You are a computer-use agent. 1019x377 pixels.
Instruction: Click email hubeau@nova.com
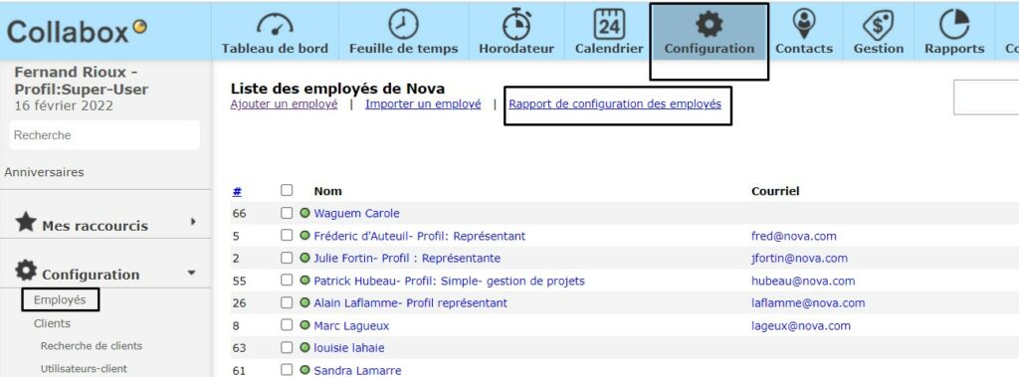(803, 281)
